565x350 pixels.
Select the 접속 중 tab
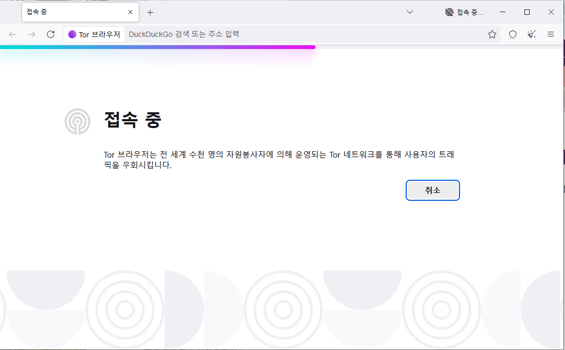[80, 12]
